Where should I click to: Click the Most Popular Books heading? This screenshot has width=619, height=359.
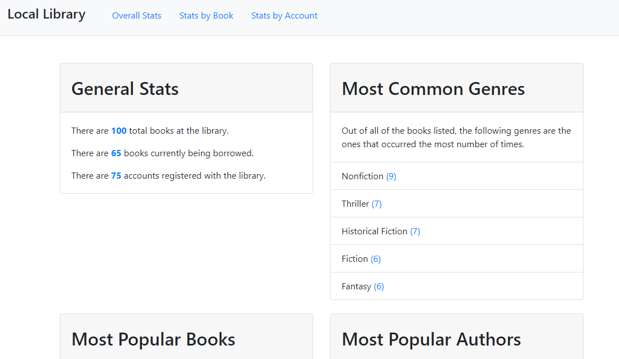[x=153, y=339]
